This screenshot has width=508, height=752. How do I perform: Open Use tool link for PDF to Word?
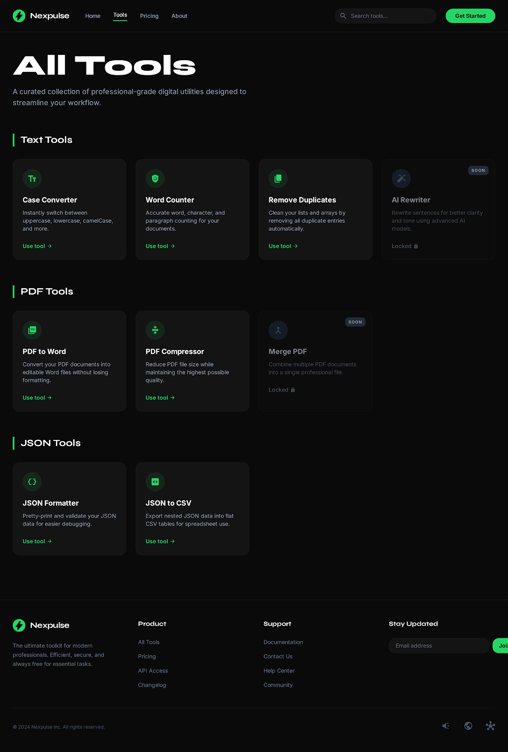37,398
